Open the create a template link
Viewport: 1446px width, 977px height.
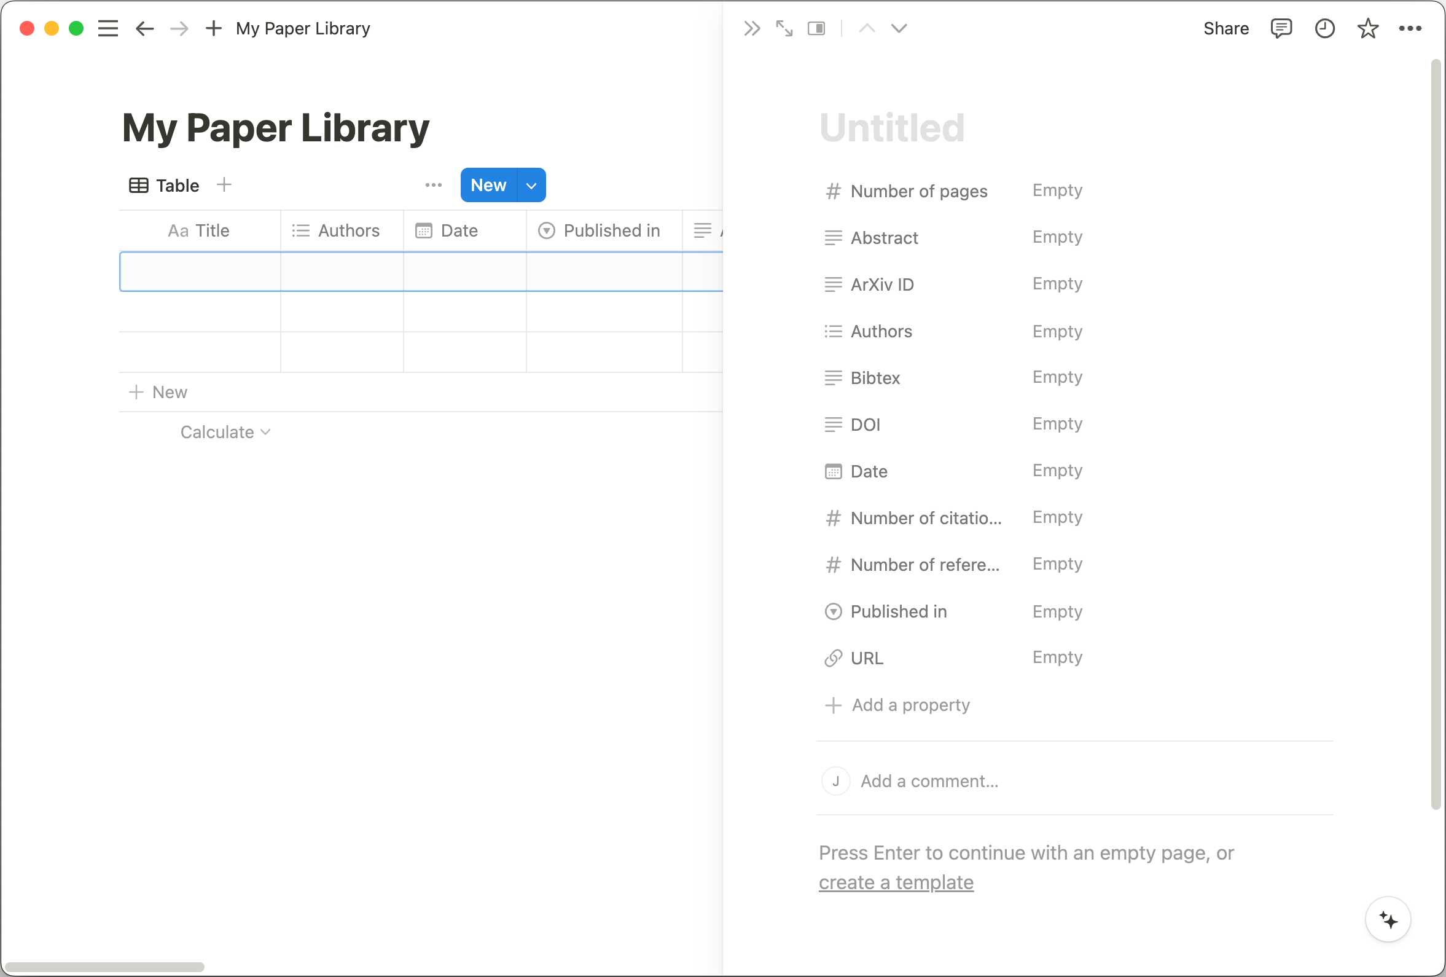click(896, 882)
